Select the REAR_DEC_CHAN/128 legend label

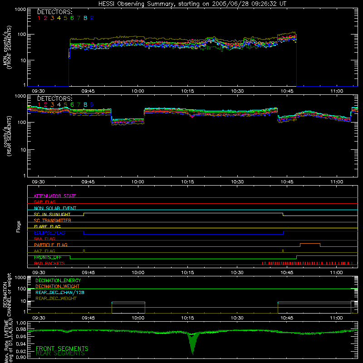pos(60,292)
